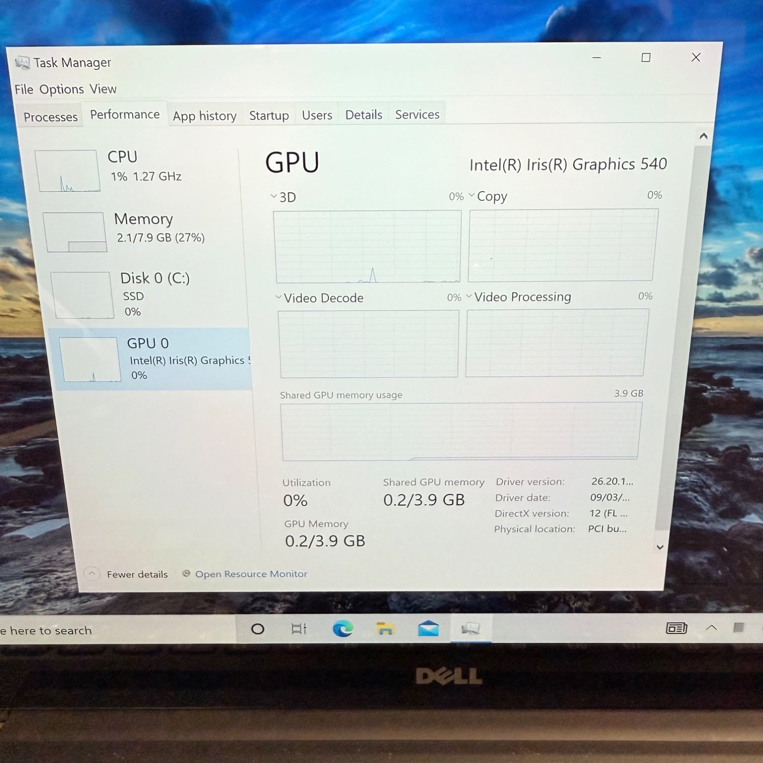Image resolution: width=763 pixels, height=763 pixels.
Task: Open File Explorer from taskbar
Action: (386, 629)
